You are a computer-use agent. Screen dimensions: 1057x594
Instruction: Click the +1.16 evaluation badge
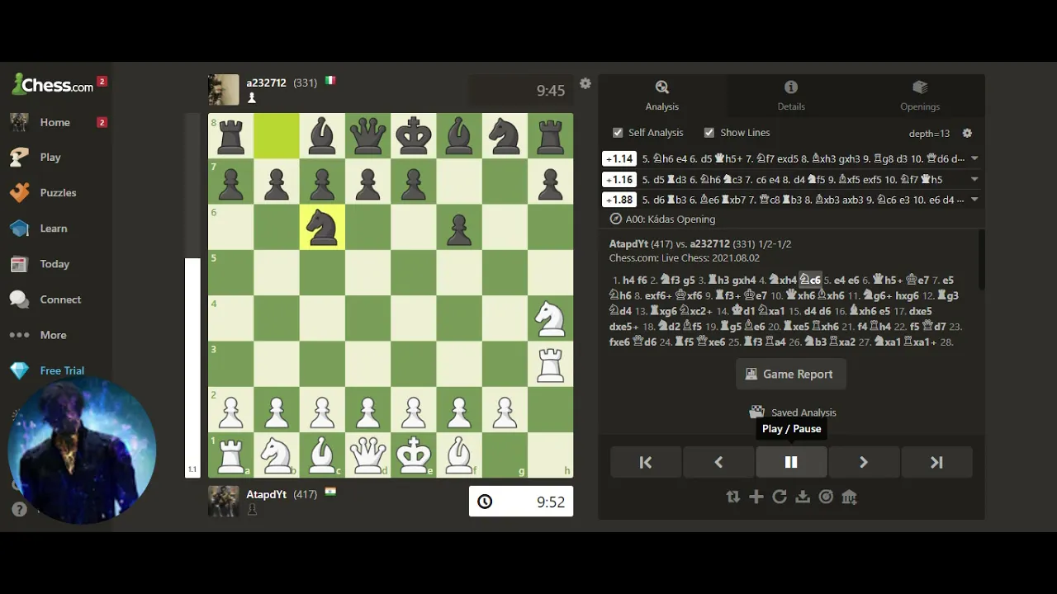[619, 179]
